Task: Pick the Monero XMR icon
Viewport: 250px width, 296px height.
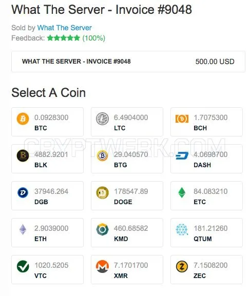Action: coord(102,266)
